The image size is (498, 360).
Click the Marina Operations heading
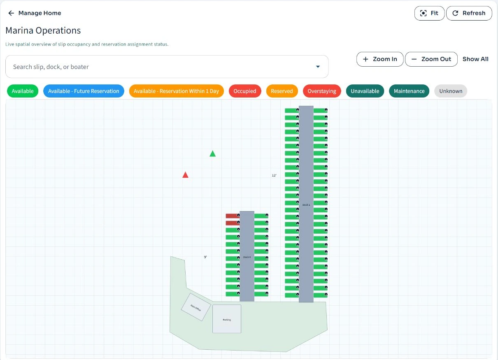pyautogui.click(x=43, y=31)
